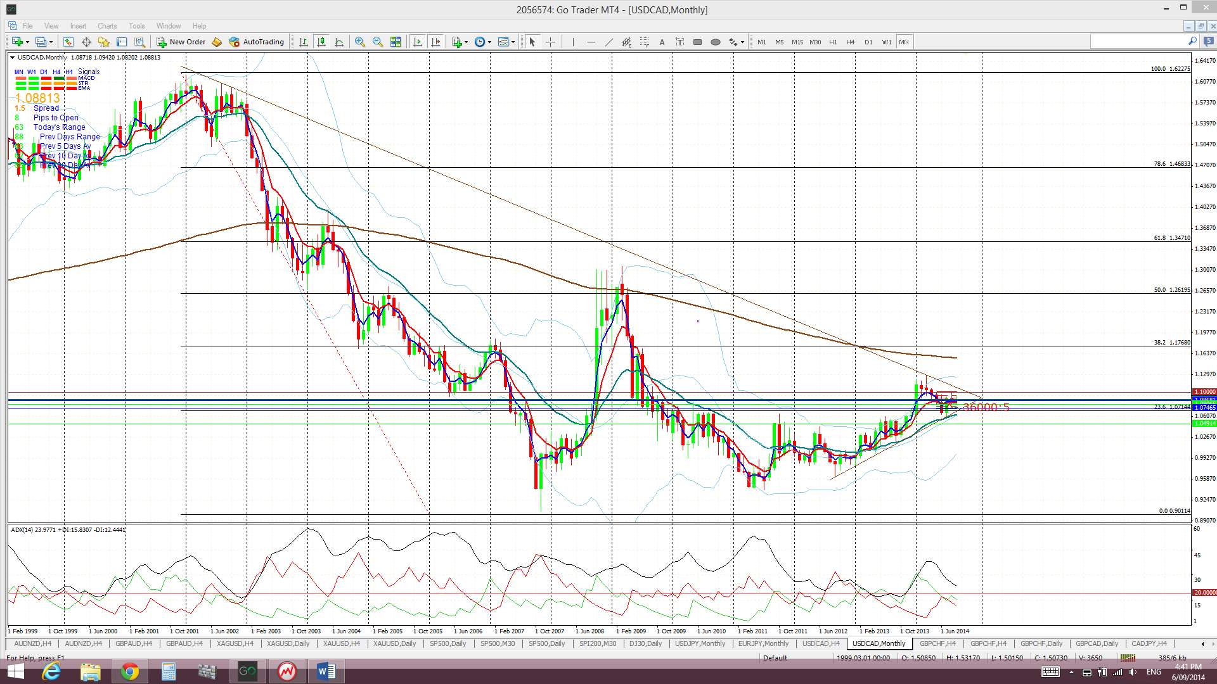
Task: Open the Navigator panel icon
Action: [x=104, y=42]
